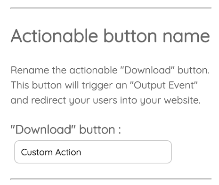Select the word "Custom" inside the input

click(x=37, y=152)
